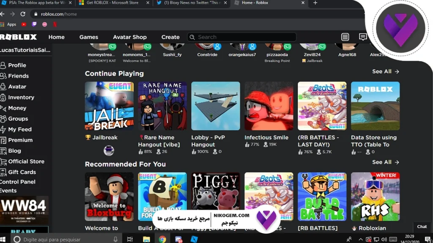Open WW84 Wonder Woman ad banner

click(x=24, y=211)
